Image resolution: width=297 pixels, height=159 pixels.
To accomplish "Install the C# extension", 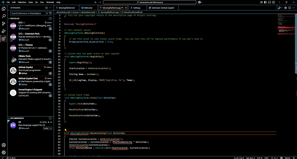I will (46, 128).
